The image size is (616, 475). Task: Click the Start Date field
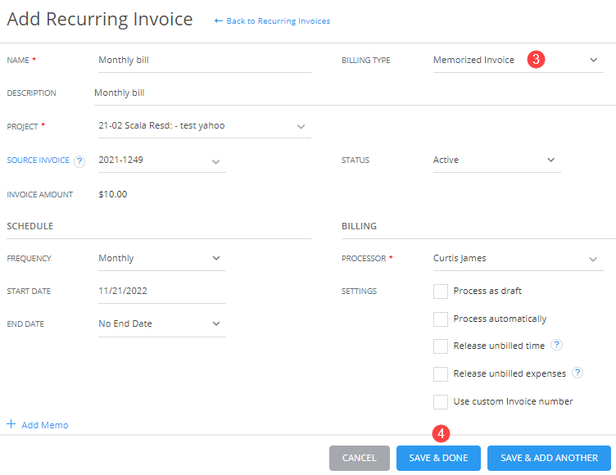tap(162, 292)
